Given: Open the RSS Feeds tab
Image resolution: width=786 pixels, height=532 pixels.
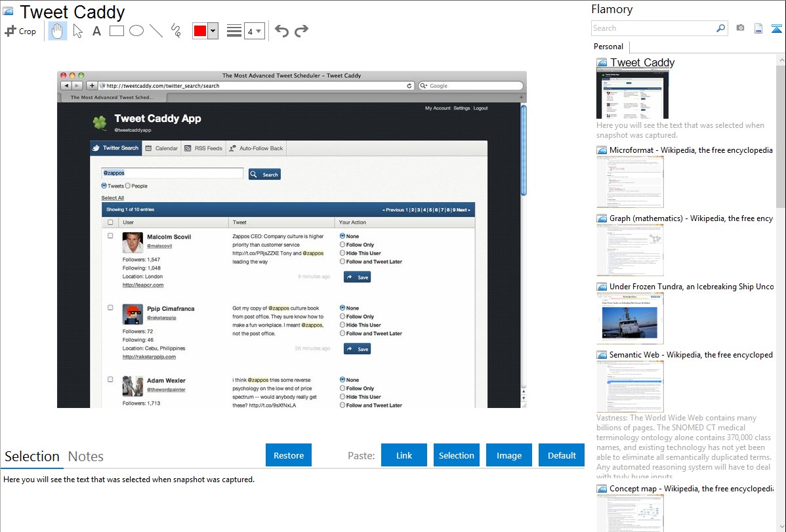Looking at the screenshot, I should click(x=203, y=148).
